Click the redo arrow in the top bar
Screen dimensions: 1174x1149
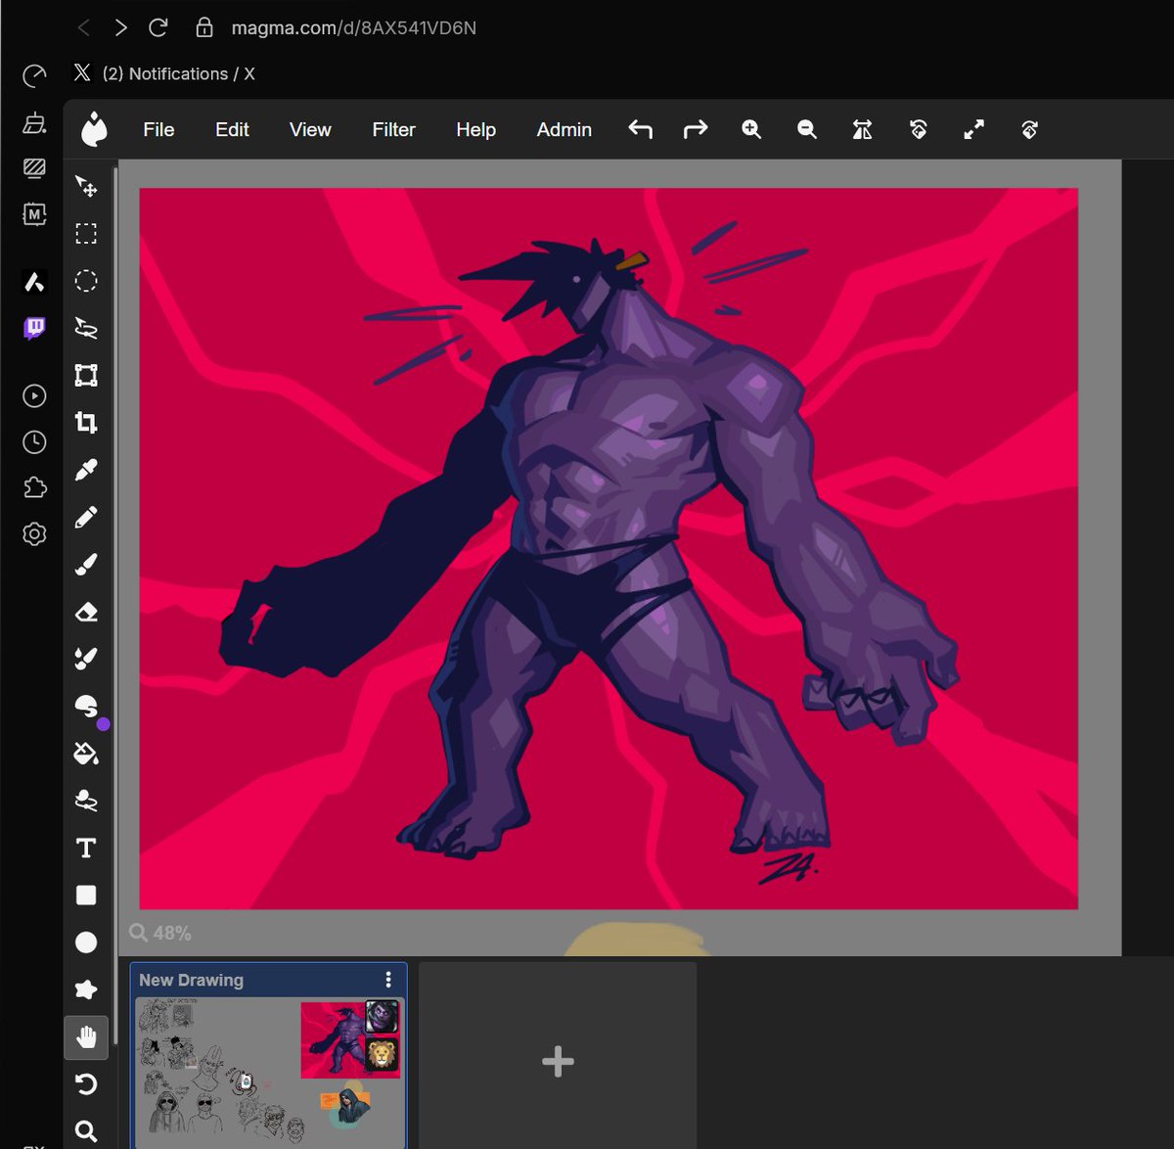click(x=696, y=129)
